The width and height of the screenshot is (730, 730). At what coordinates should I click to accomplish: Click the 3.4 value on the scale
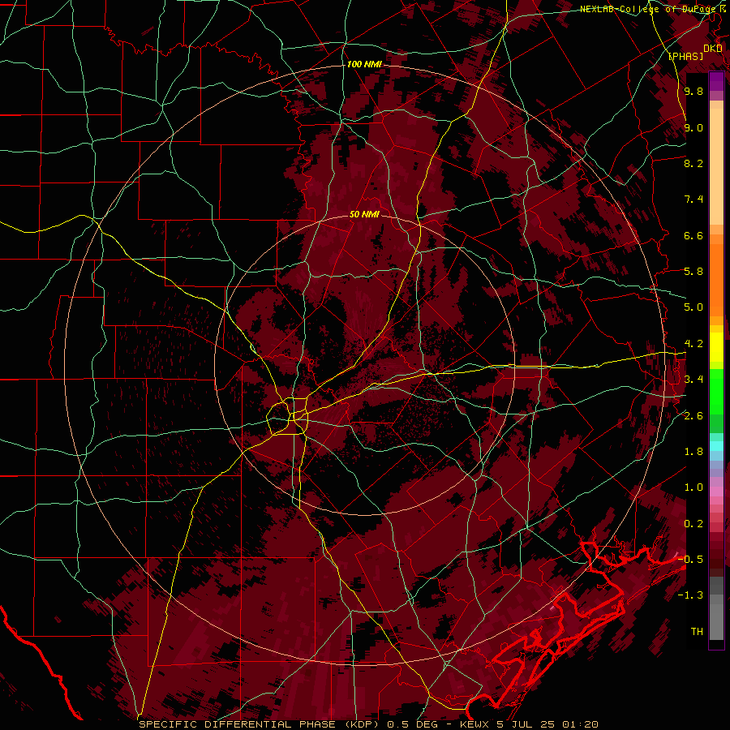point(693,380)
